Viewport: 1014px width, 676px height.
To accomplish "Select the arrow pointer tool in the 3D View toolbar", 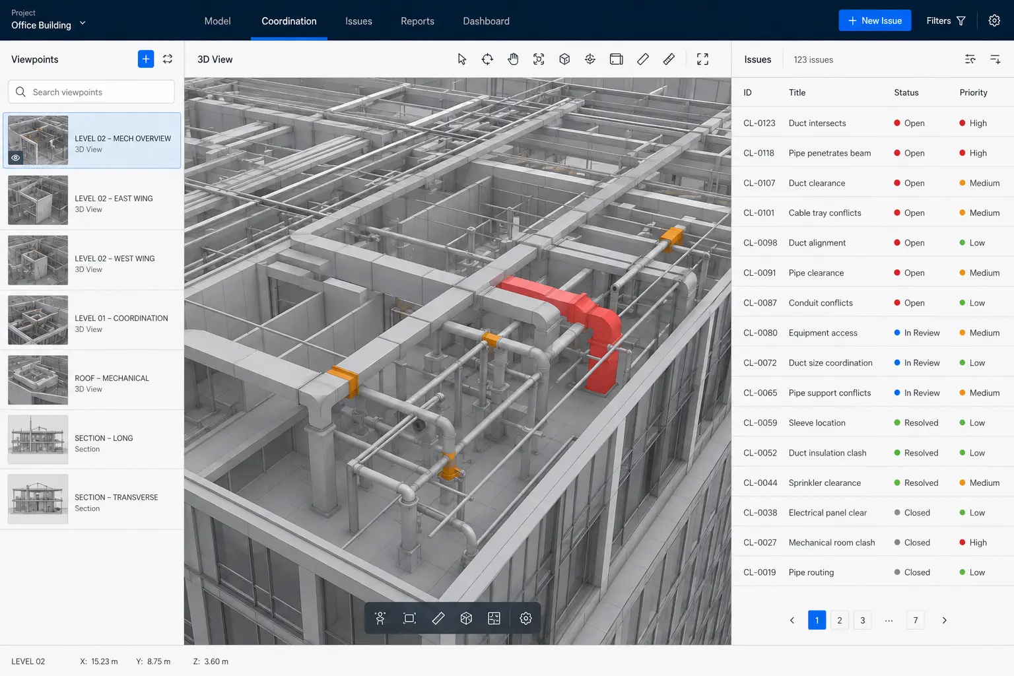I will (462, 59).
